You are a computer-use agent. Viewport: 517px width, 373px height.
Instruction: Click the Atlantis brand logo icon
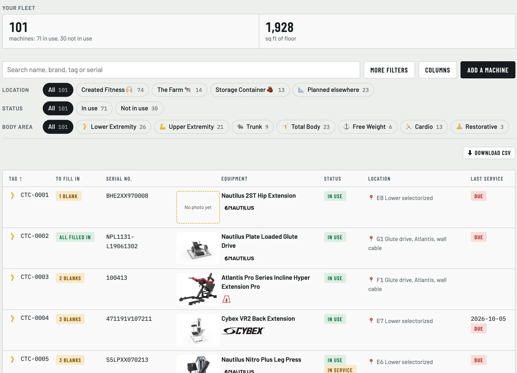tap(227, 299)
